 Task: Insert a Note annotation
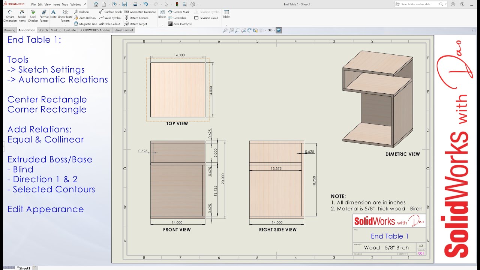[x=53, y=14]
